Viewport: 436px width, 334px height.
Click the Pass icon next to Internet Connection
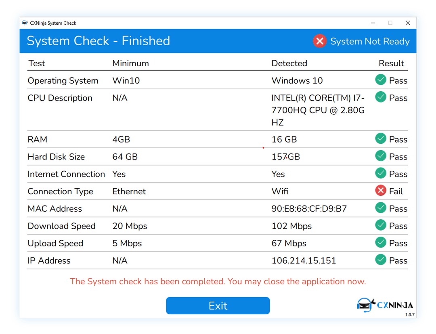(380, 174)
